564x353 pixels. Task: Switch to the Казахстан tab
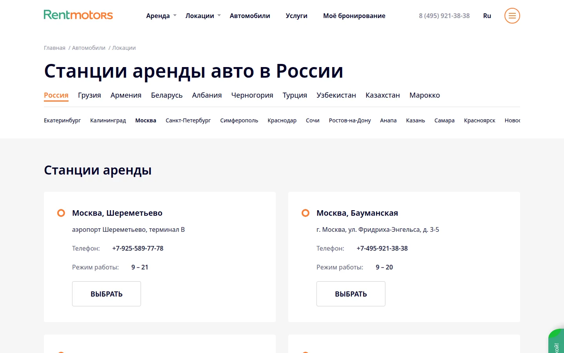(x=383, y=95)
